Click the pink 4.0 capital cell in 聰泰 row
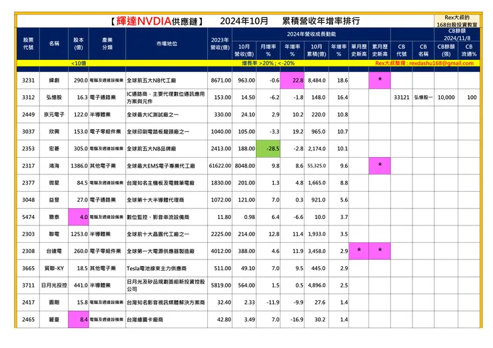The height and width of the screenshot is (348, 493). (79, 217)
